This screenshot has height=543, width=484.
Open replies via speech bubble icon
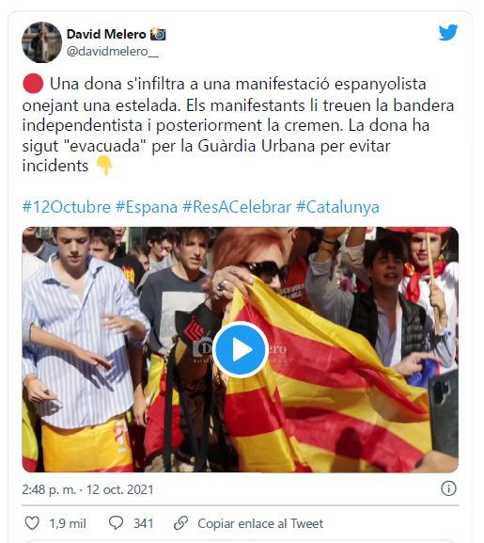[x=116, y=523]
